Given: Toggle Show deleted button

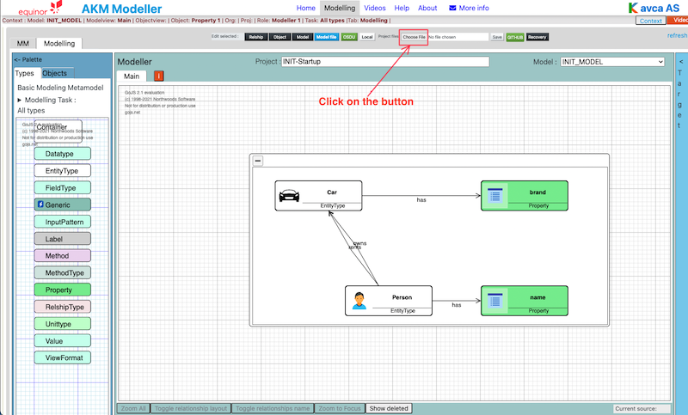Looking at the screenshot, I should [389, 408].
